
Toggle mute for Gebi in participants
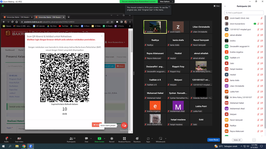coord(259,63)
